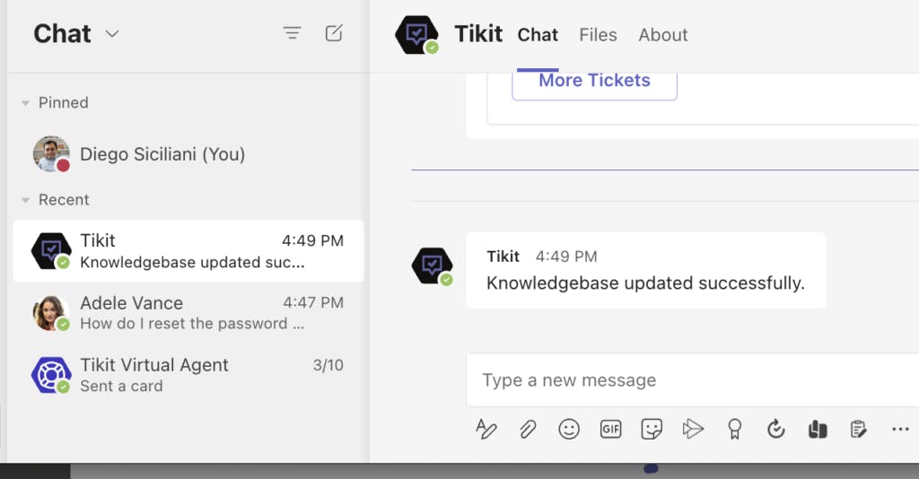Collapse the Recent section
This screenshot has width=919, height=479.
click(26, 200)
